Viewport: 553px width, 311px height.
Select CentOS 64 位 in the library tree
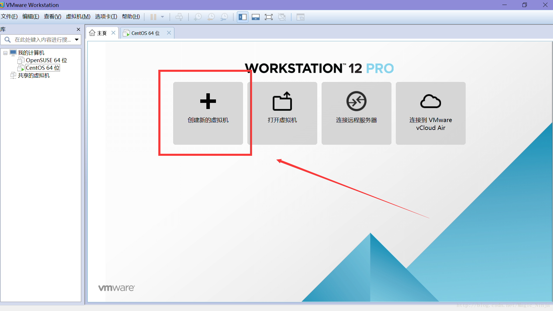(x=43, y=68)
